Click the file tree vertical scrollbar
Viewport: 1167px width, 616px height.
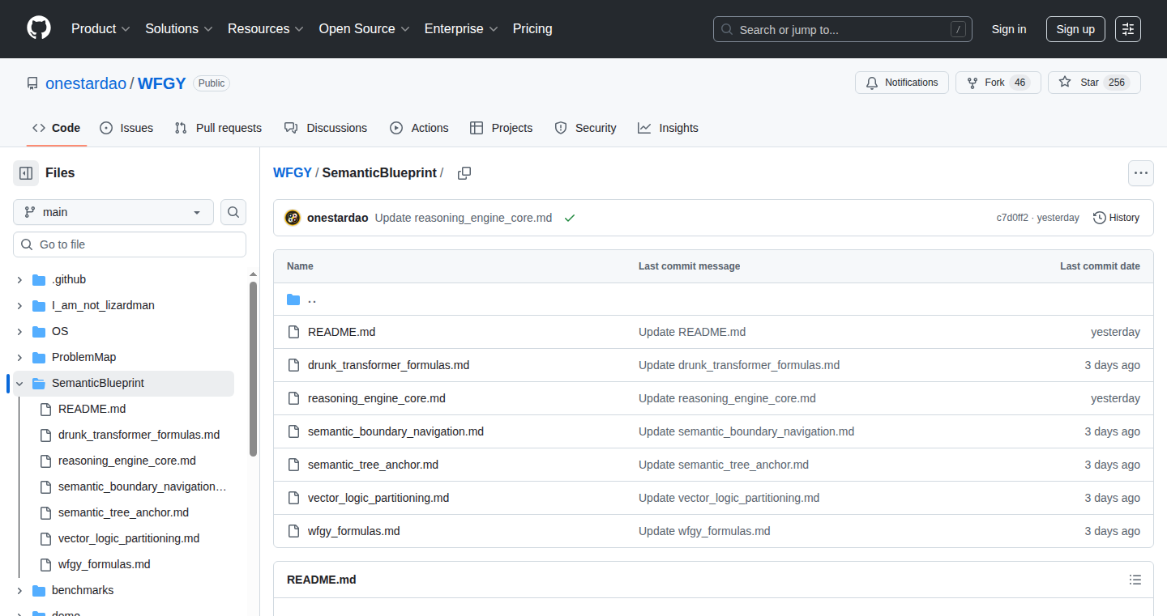pos(254,368)
